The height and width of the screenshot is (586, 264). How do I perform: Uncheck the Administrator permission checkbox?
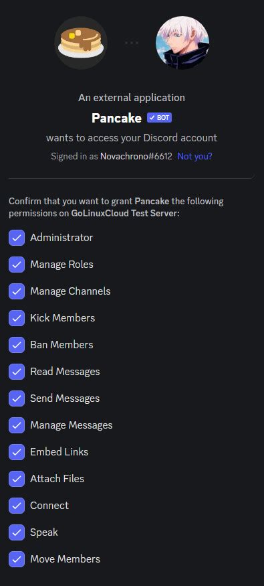17,238
